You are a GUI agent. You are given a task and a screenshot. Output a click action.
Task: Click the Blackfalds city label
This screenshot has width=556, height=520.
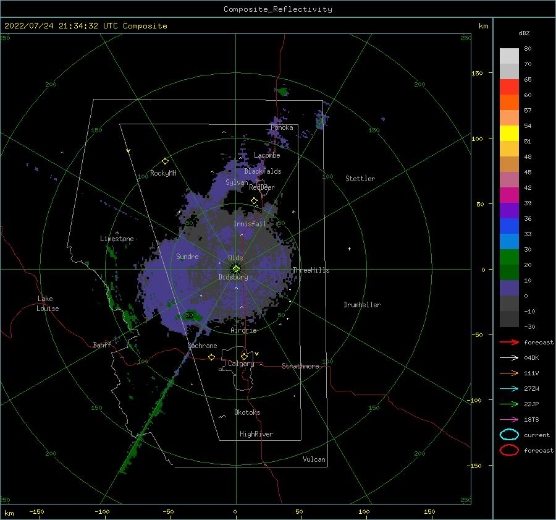click(x=263, y=171)
